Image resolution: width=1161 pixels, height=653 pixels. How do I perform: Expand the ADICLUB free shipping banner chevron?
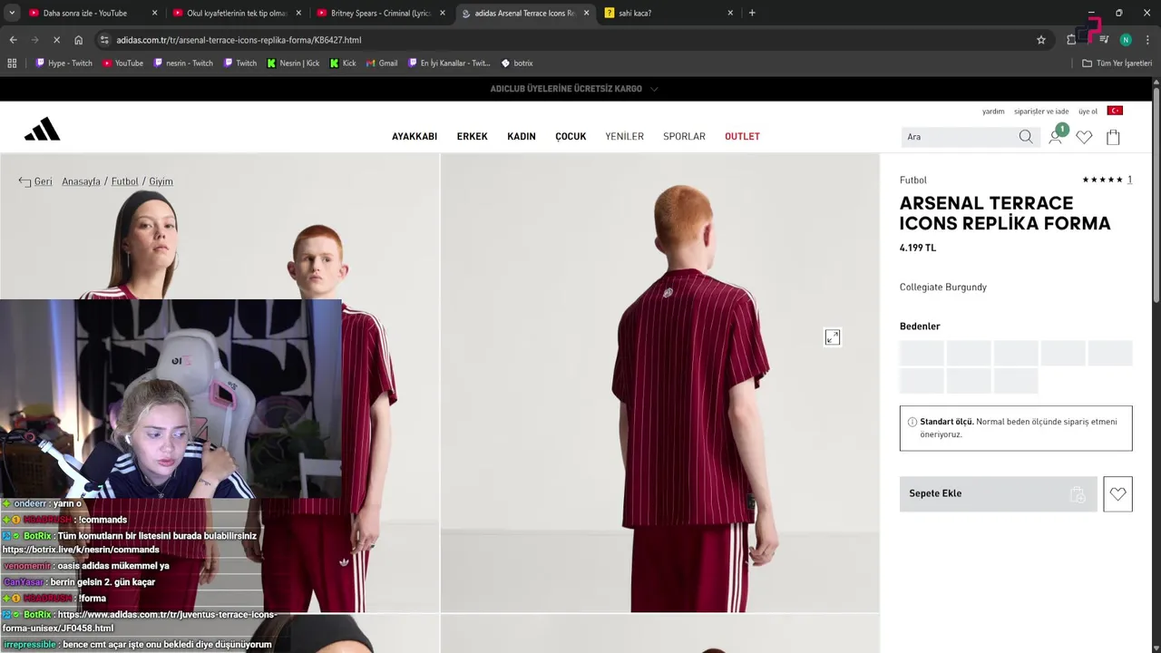pyautogui.click(x=654, y=89)
